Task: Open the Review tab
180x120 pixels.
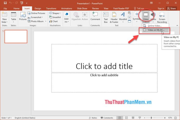Action: click(x=95, y=8)
